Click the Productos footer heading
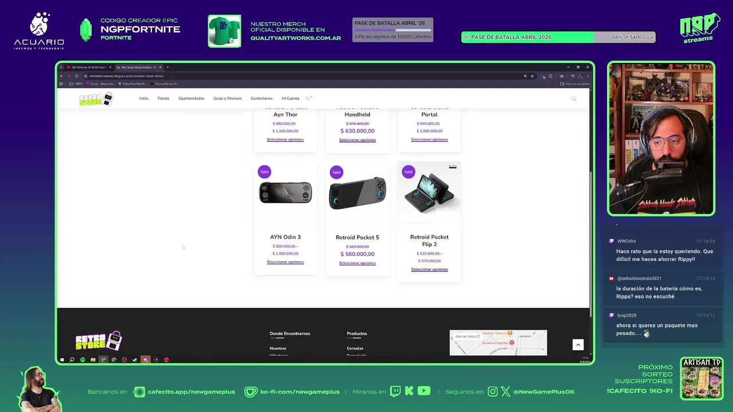The height and width of the screenshot is (412, 733). tap(357, 334)
